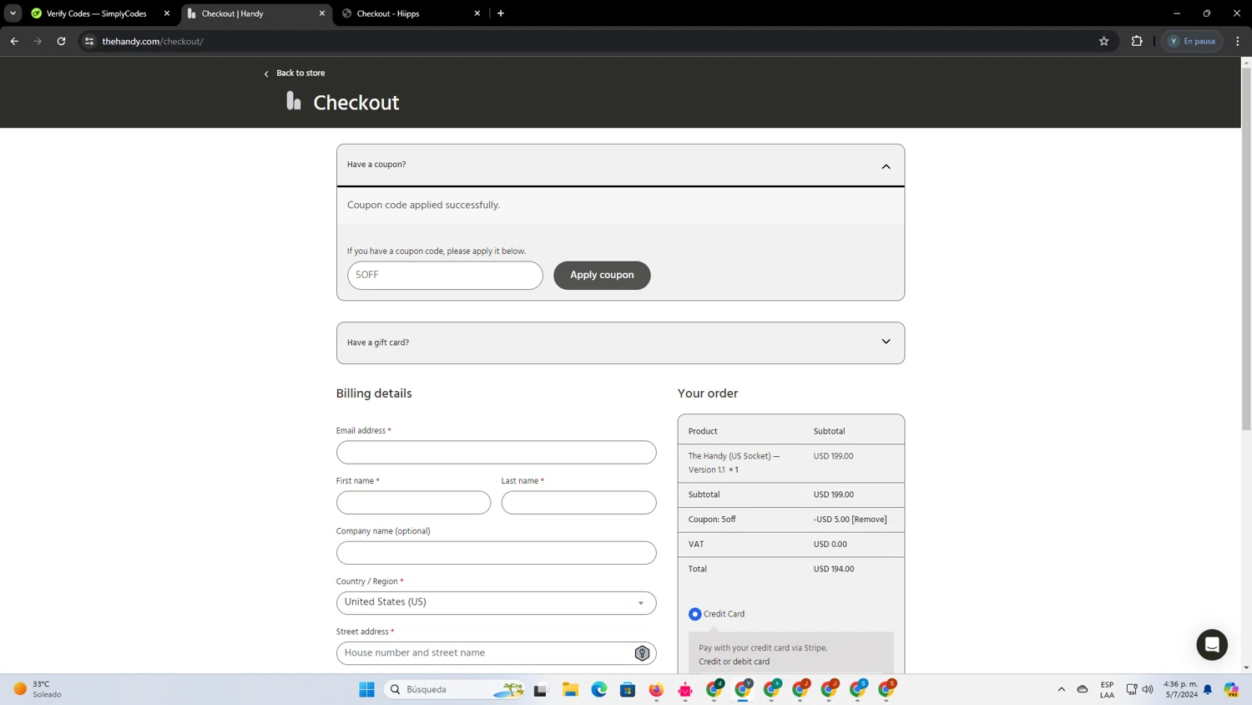Bookmark this page with the star icon
Image resolution: width=1252 pixels, height=705 pixels.
click(x=1103, y=41)
